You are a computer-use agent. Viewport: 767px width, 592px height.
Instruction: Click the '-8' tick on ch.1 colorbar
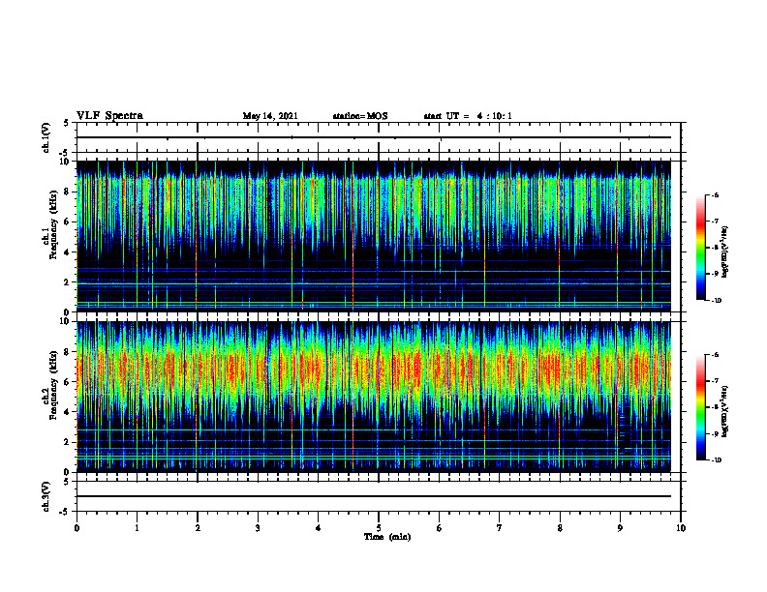click(715, 248)
